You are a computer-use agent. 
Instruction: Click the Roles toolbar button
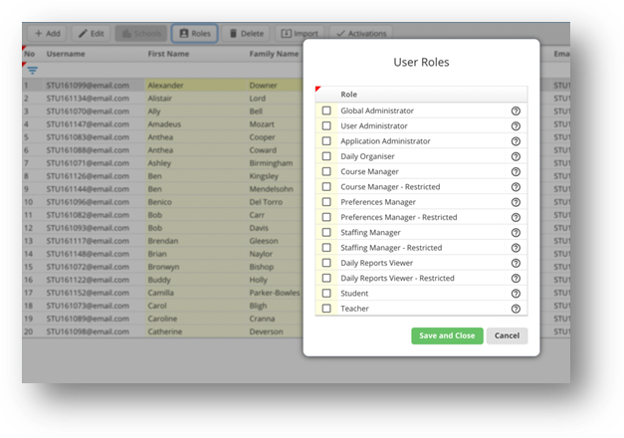[195, 34]
